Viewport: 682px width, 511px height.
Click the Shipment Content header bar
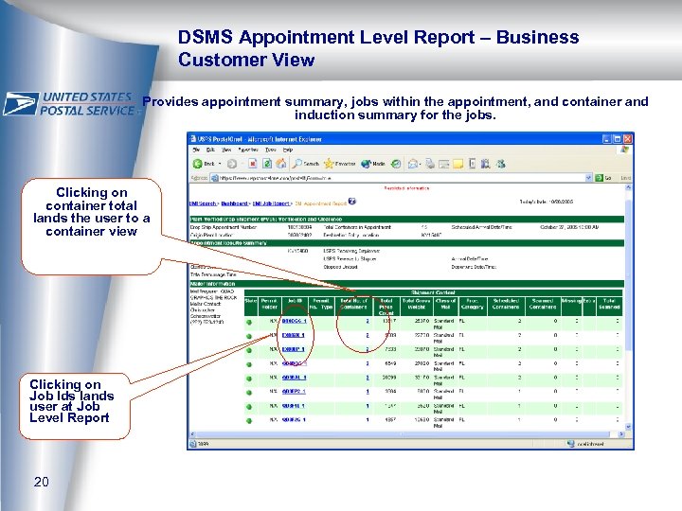433,292
